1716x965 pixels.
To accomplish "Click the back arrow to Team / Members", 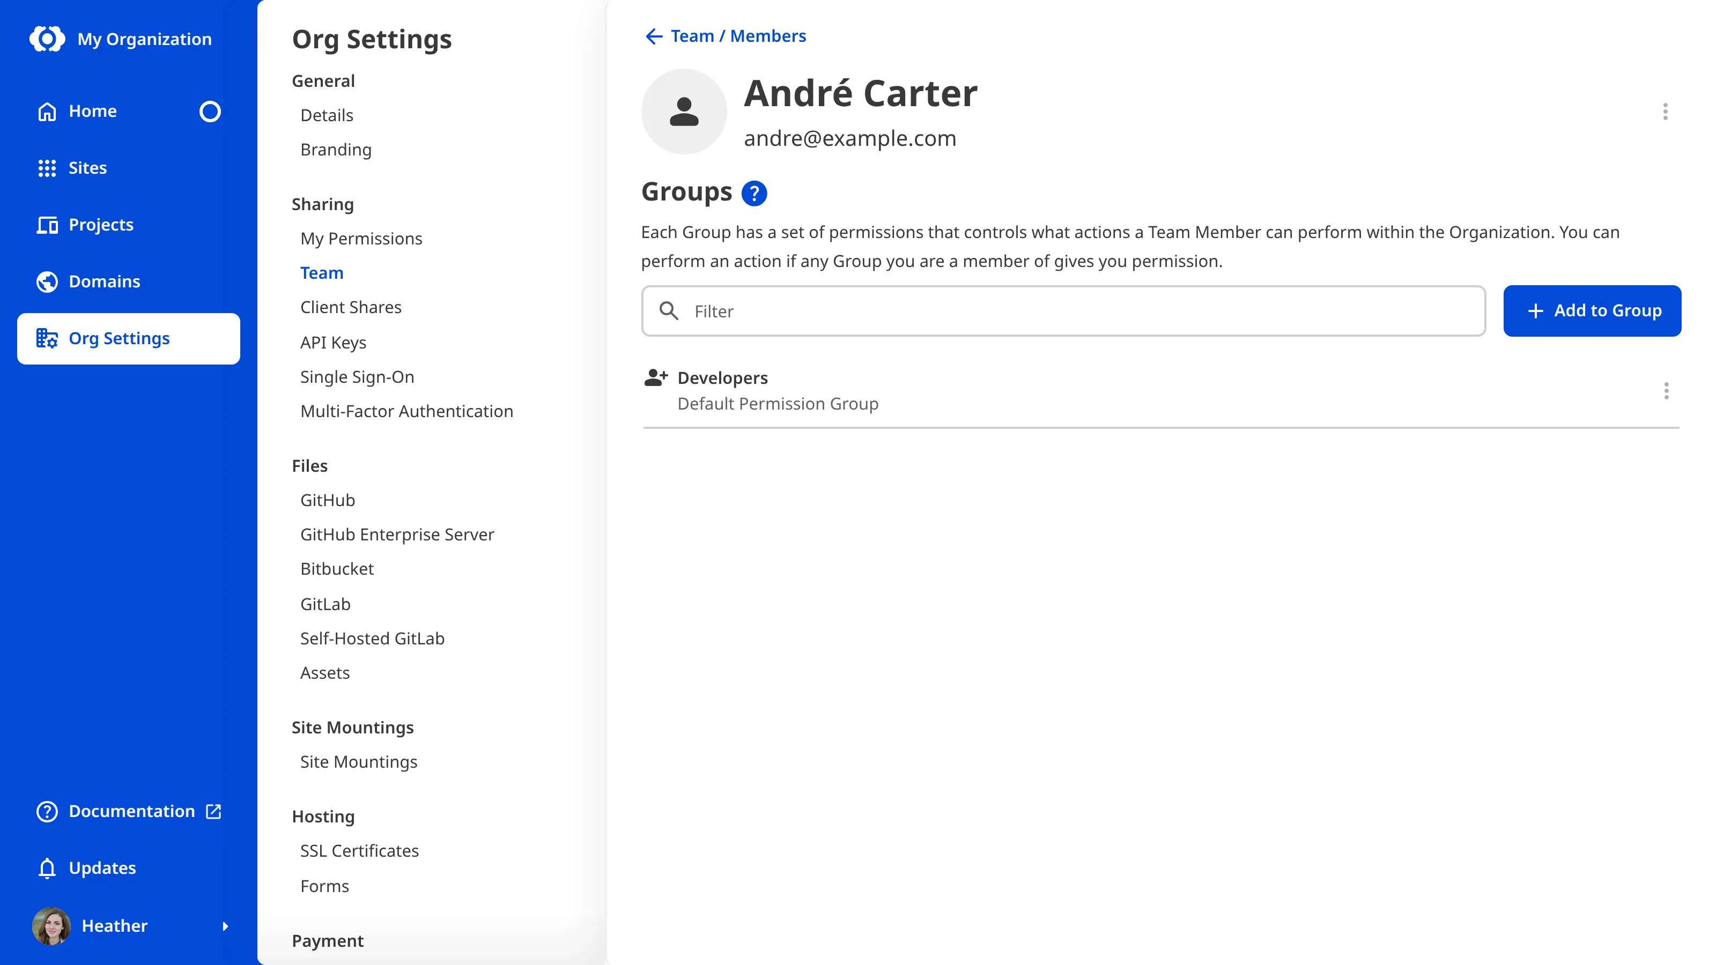I will tap(654, 36).
